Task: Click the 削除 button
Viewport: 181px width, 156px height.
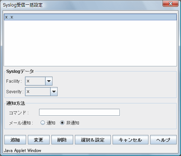Action: point(62,140)
